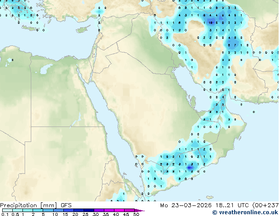Screen dimensions: 279x216
Task: Click the legend arrow tip above 50 mm
Action: (139, 210)
